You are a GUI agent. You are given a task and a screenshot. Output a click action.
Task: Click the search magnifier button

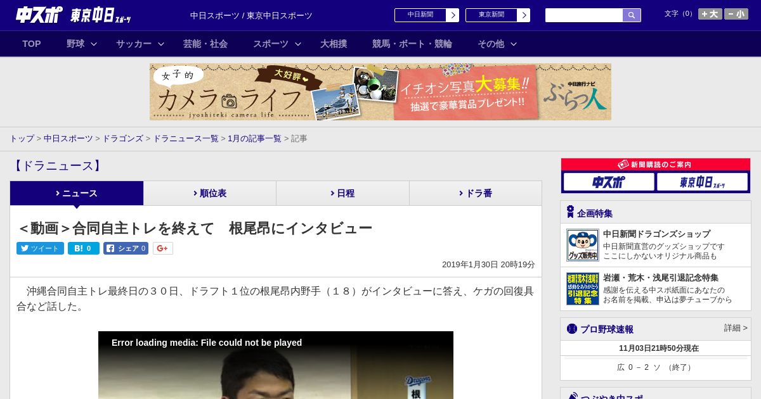[632, 15]
